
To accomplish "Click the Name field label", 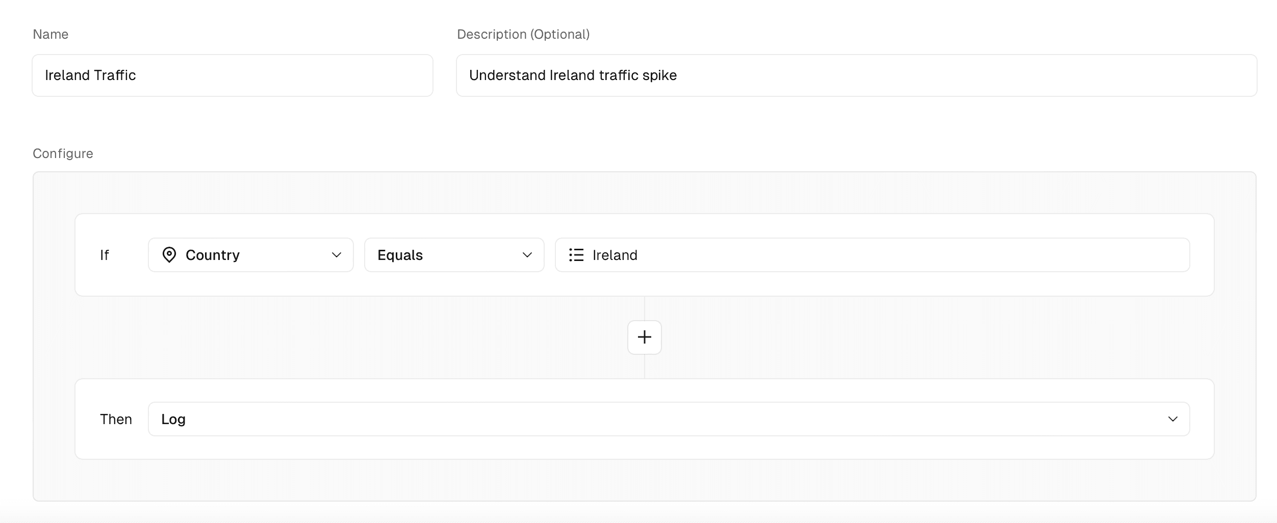I will [50, 34].
